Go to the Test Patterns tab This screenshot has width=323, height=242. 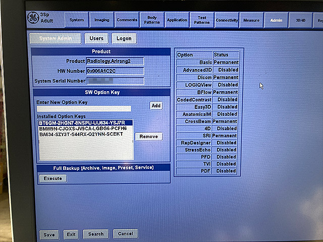pos(202,20)
